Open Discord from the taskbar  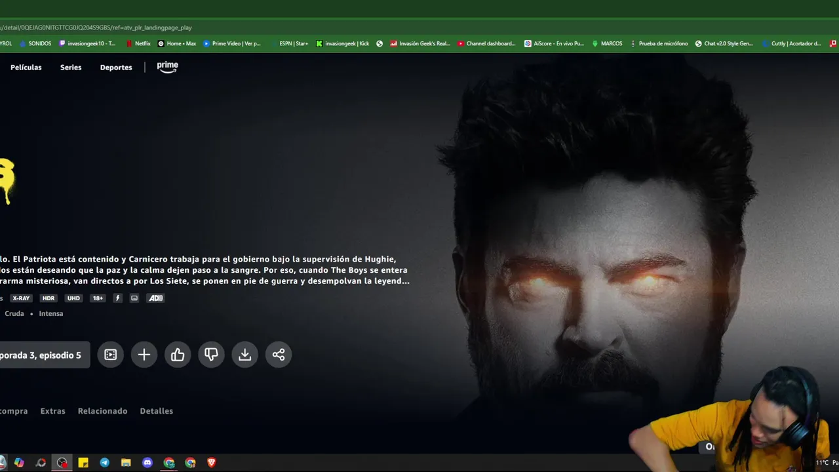click(147, 463)
